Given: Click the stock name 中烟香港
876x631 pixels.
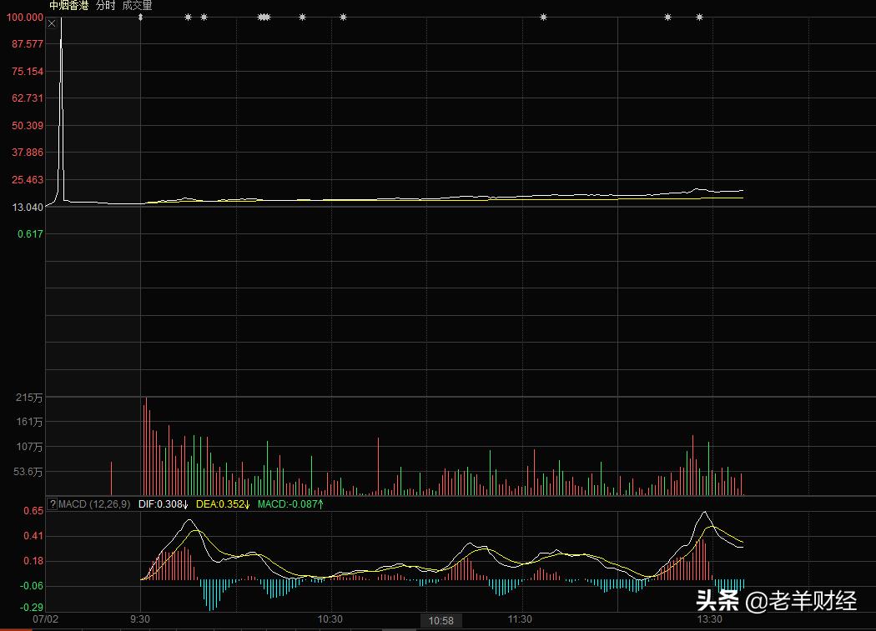Looking at the screenshot, I should [69, 6].
